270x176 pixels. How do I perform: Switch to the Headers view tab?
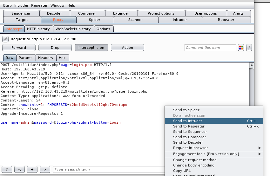click(x=45, y=58)
